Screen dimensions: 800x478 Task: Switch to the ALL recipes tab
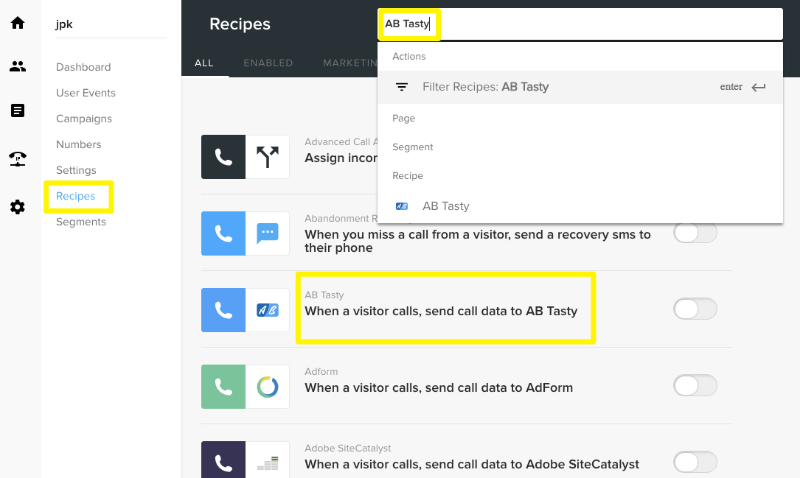point(204,63)
